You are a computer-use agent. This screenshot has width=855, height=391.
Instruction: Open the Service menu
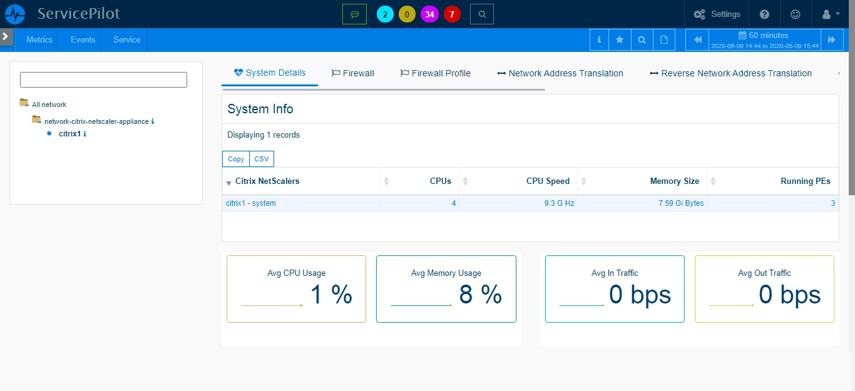point(126,39)
